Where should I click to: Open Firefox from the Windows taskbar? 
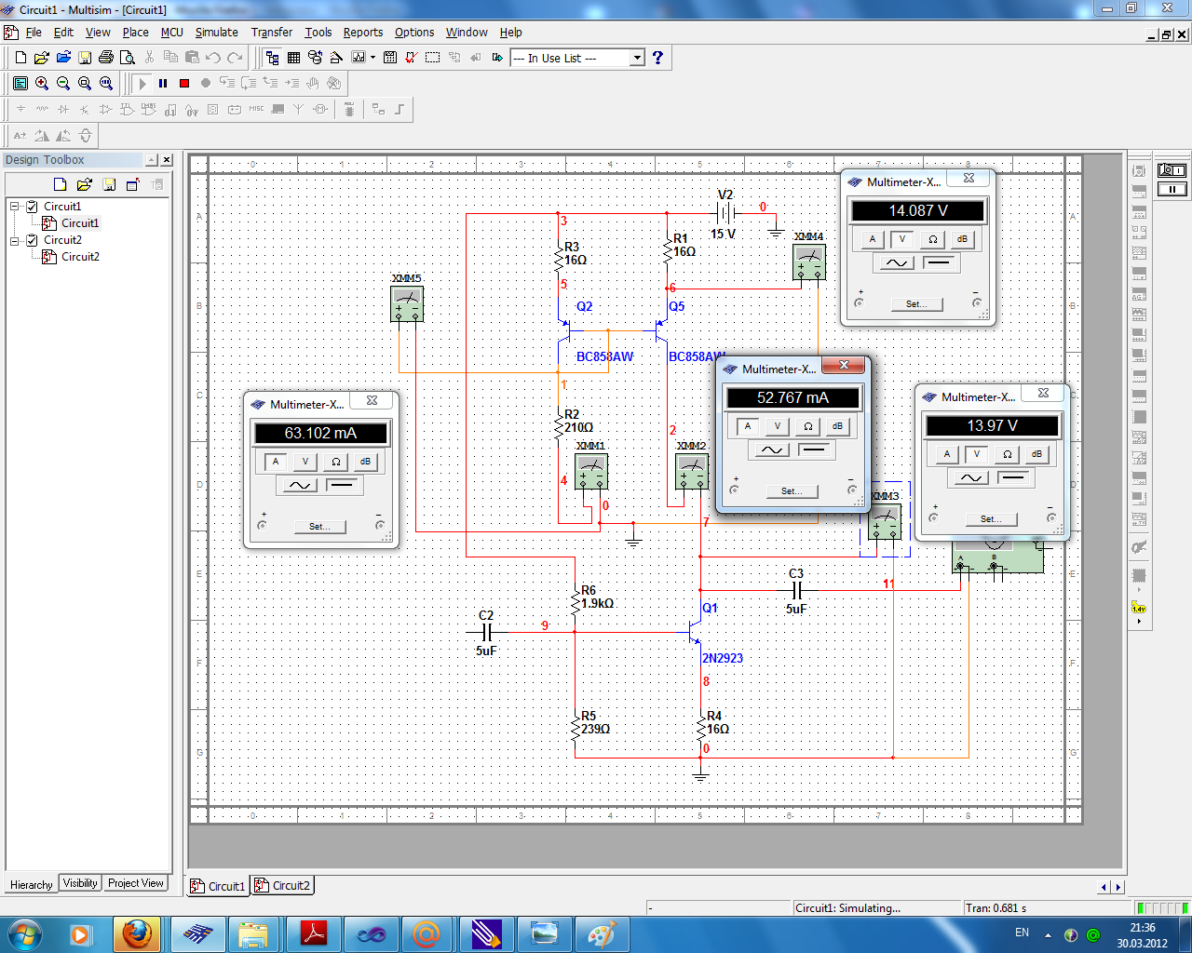coord(137,933)
